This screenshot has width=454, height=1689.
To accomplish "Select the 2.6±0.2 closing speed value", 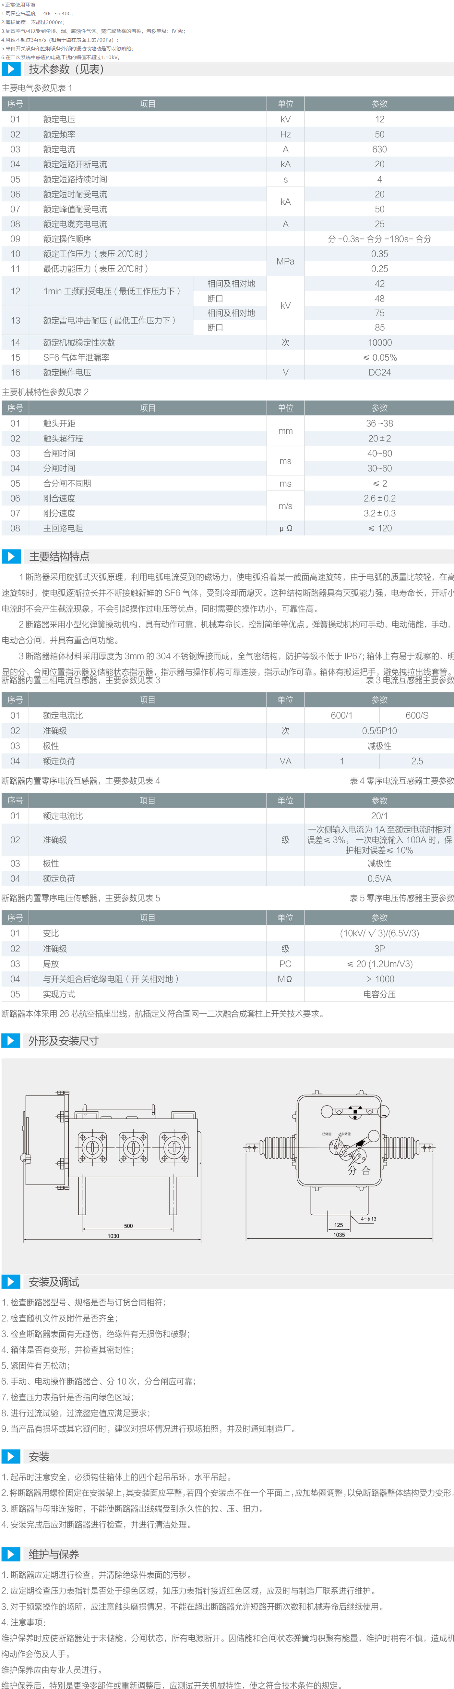I will 379,498.
